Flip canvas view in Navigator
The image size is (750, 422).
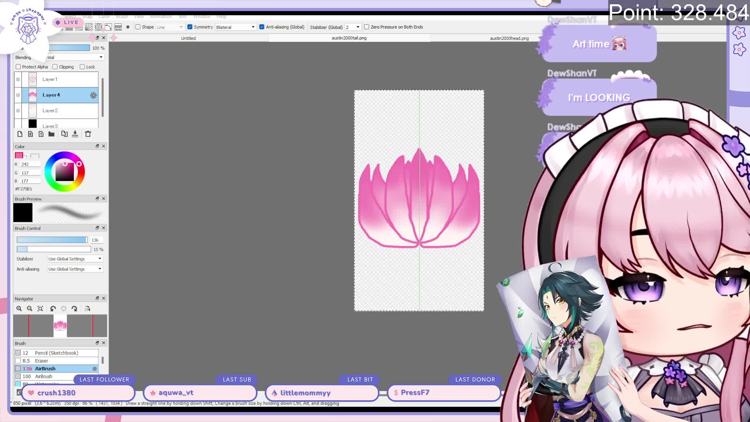[87, 309]
